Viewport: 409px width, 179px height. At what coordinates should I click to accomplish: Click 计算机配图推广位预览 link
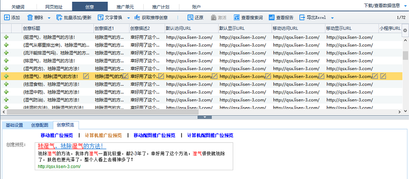[210, 136]
